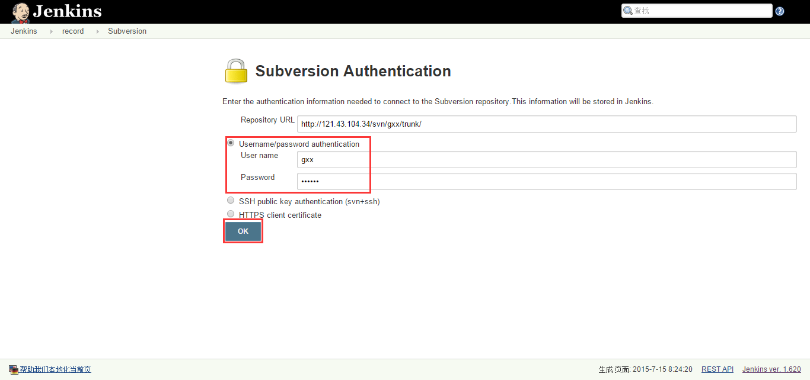Click the magnifier icon in search box
This screenshot has width=810, height=380.
coord(628,10)
